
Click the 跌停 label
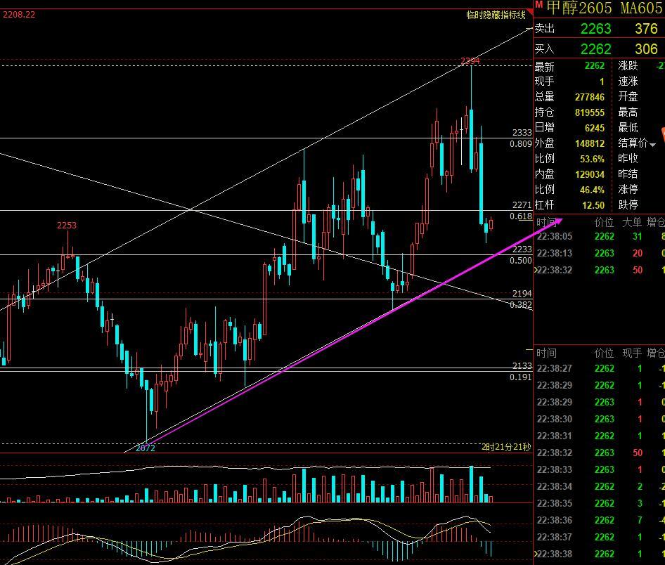[628, 205]
